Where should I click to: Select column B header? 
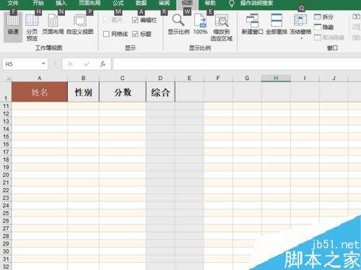click(84, 78)
